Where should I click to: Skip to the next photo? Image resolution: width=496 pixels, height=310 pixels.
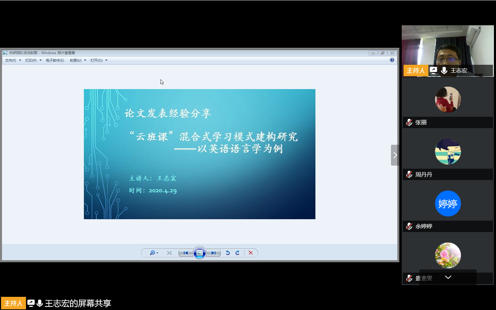214,253
